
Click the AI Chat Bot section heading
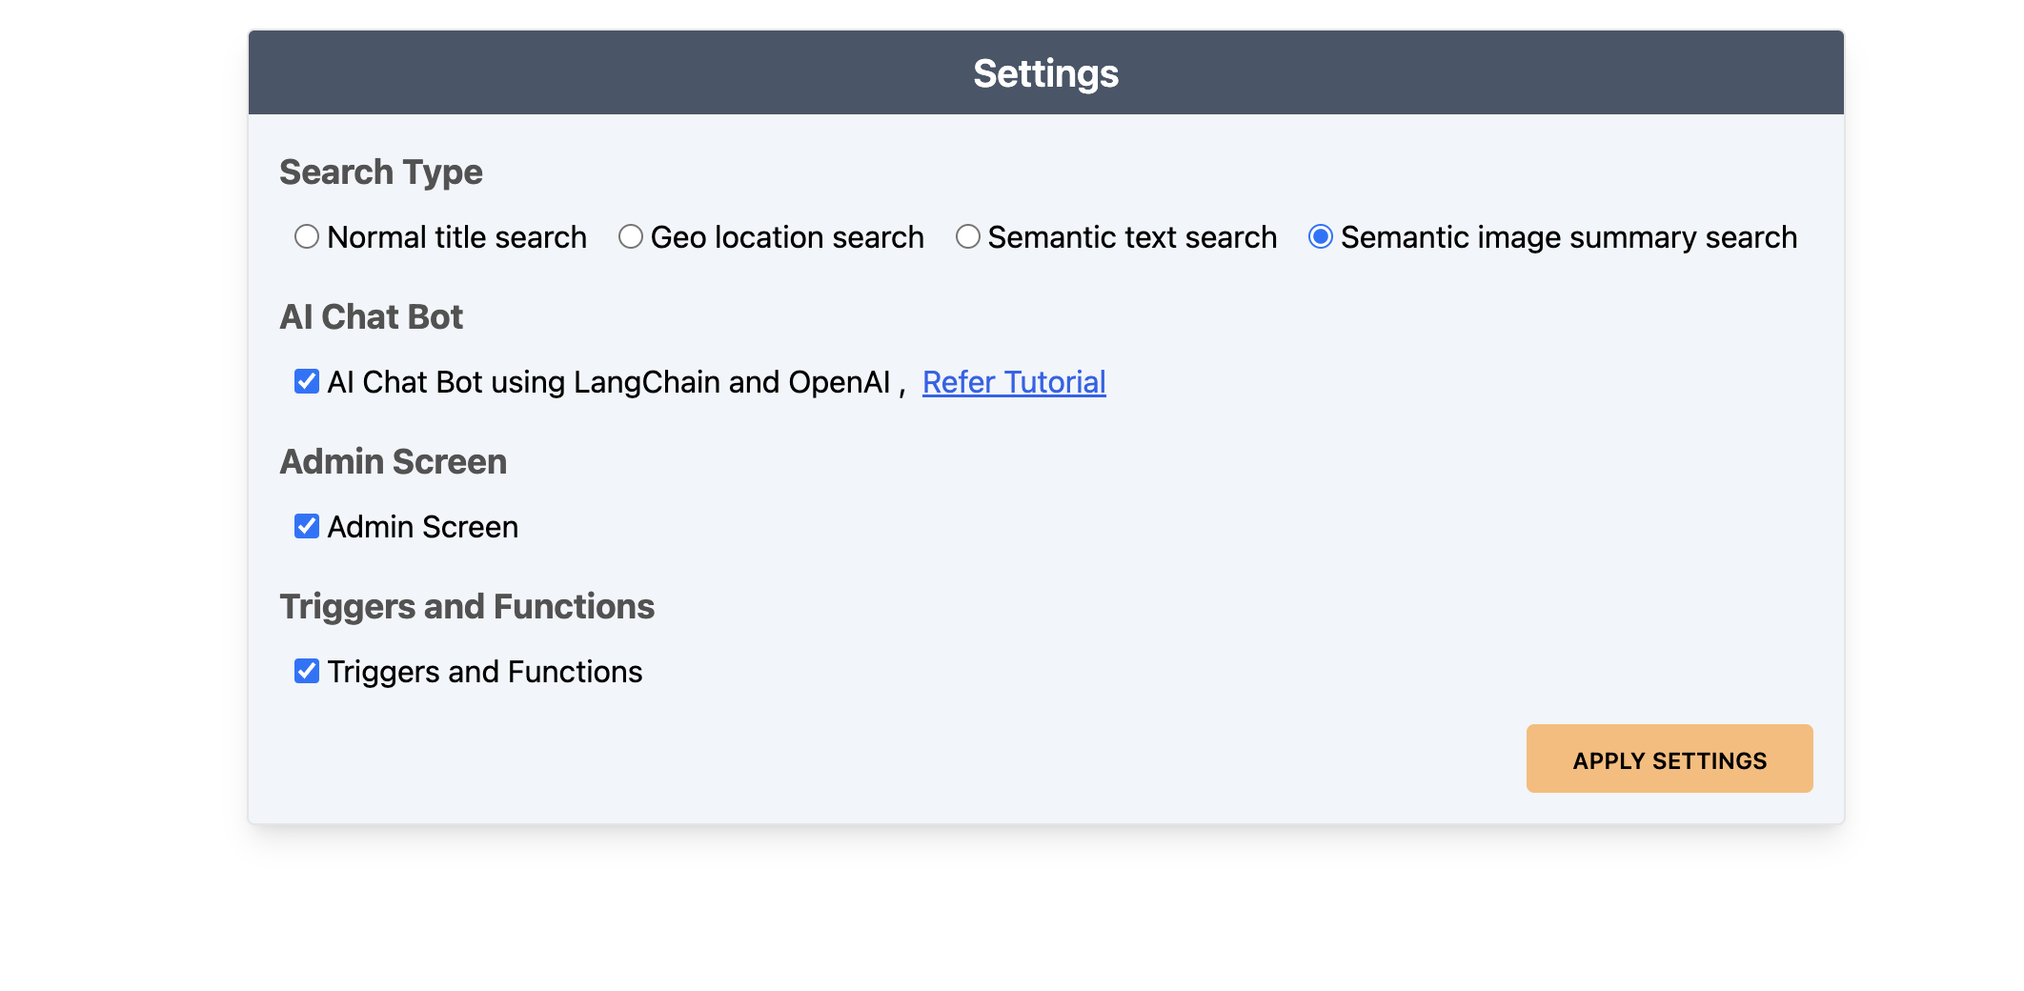pyautogui.click(x=371, y=317)
